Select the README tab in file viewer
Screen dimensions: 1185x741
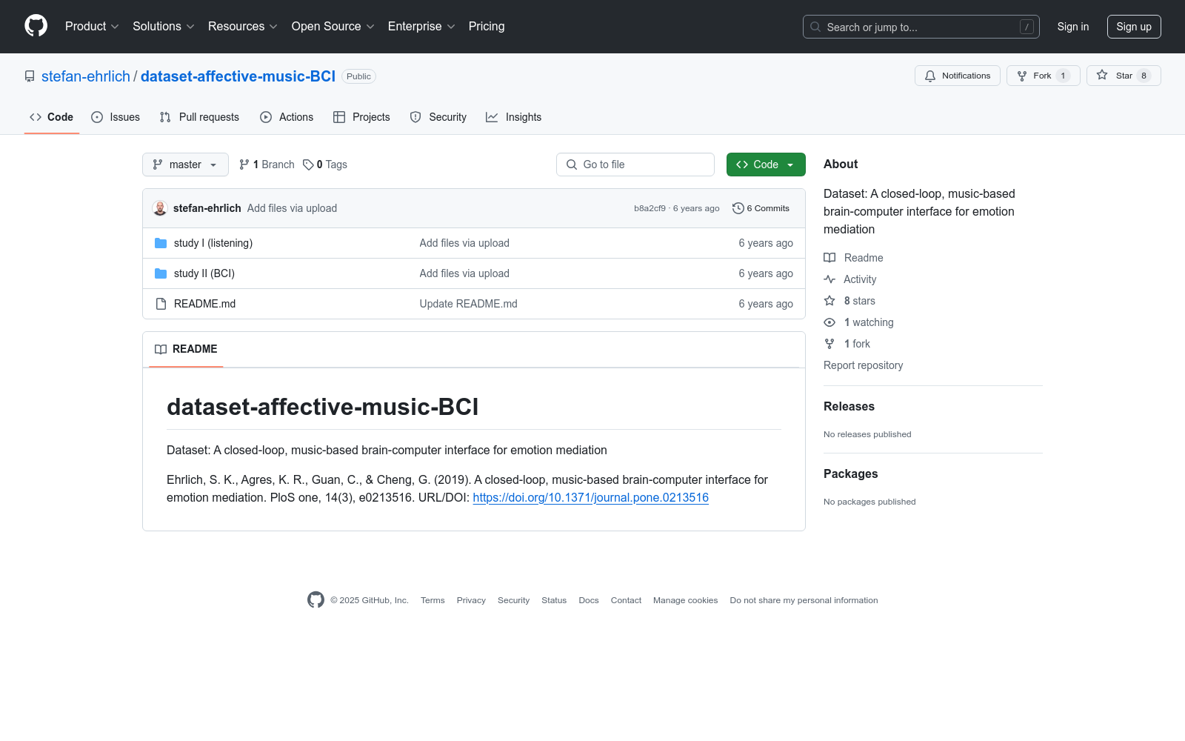coord(186,349)
